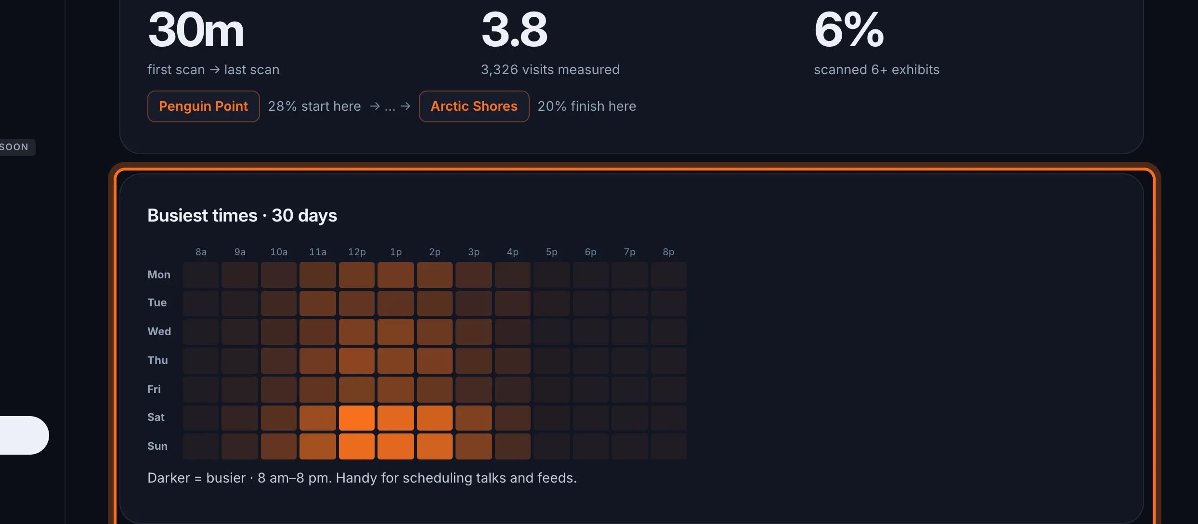The image size is (1198, 524).
Task: Click the 20% finish here text
Action: pyautogui.click(x=587, y=106)
